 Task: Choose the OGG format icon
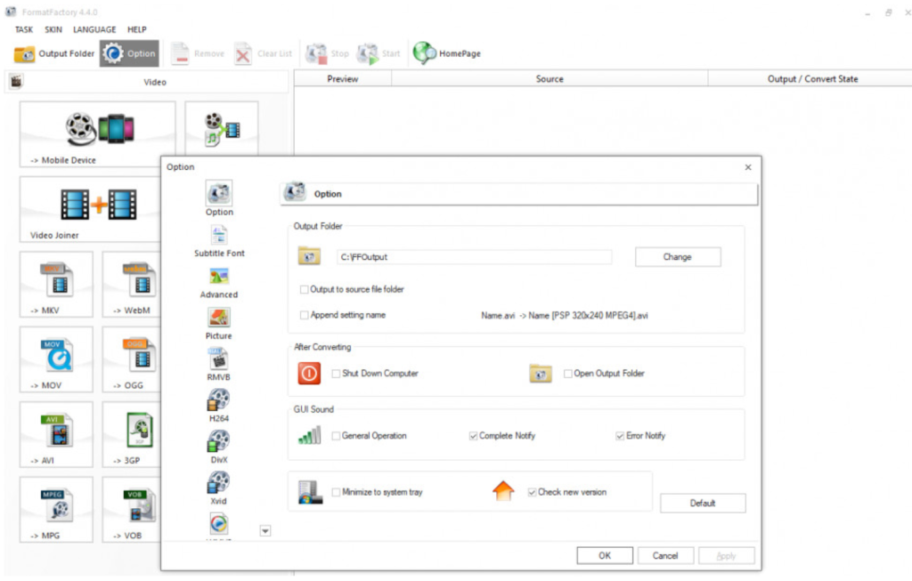[132, 359]
